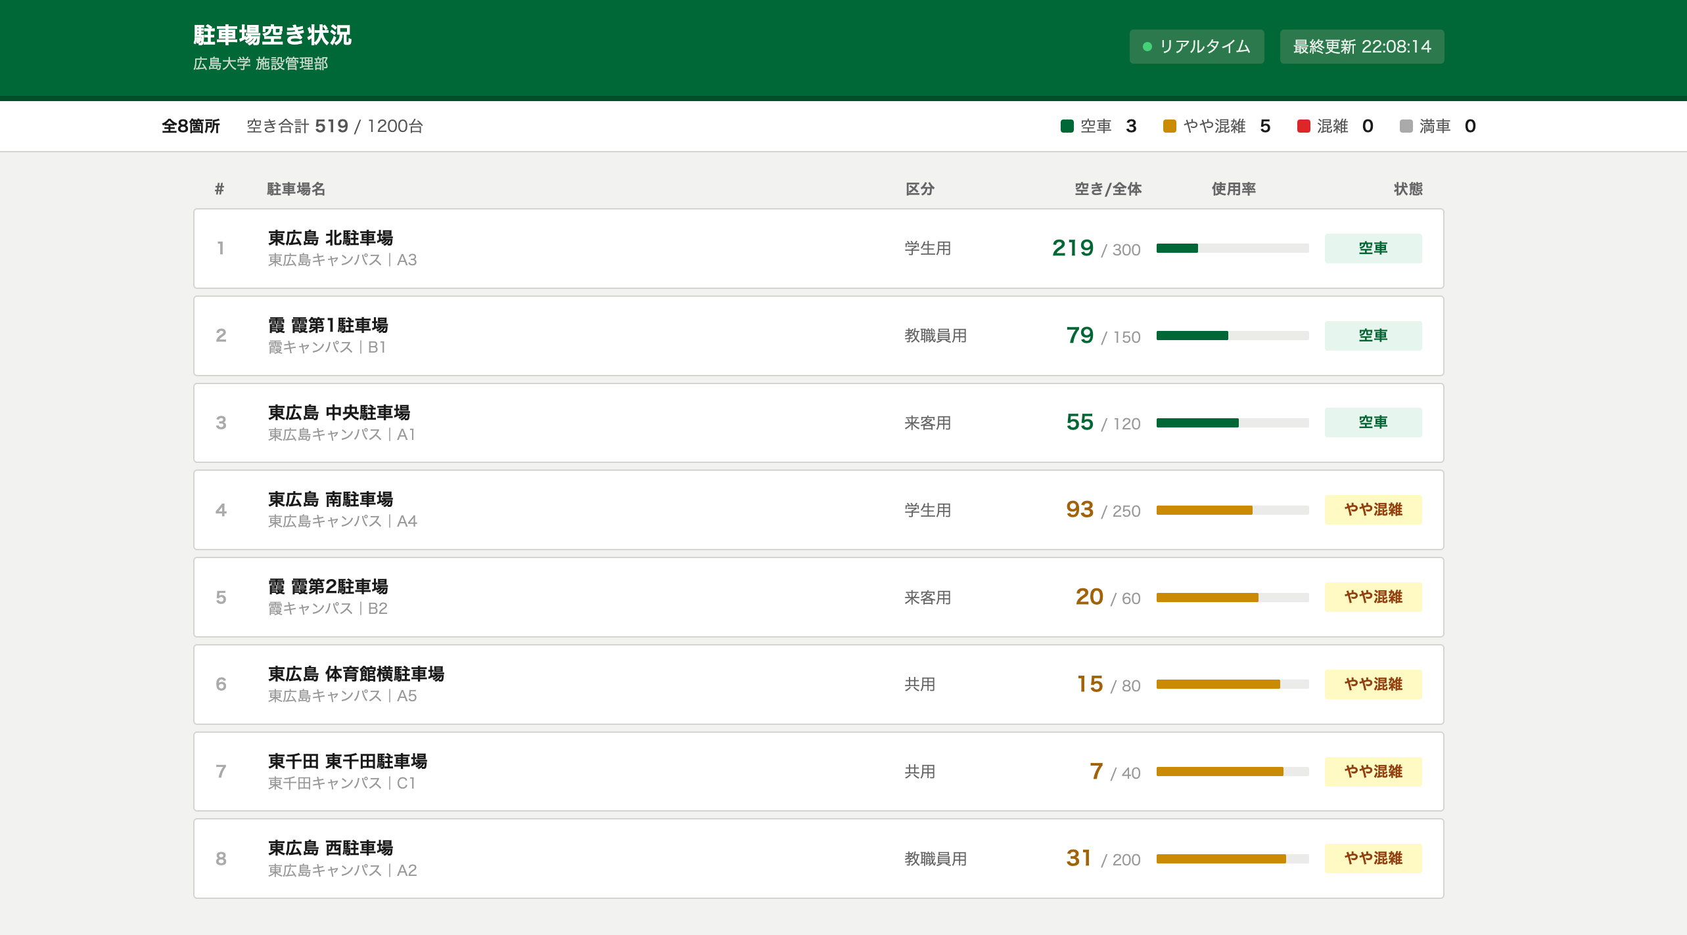Click the yellow やや混雑 legend indicator

tap(1169, 125)
